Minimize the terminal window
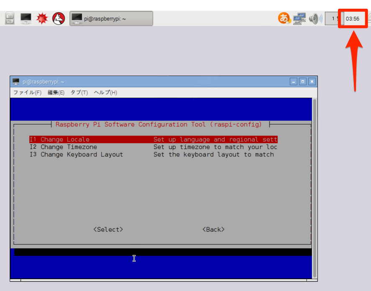 coord(293,82)
